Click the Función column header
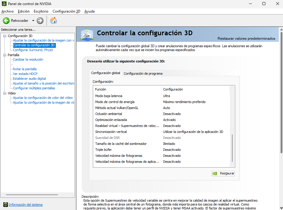 127,89
